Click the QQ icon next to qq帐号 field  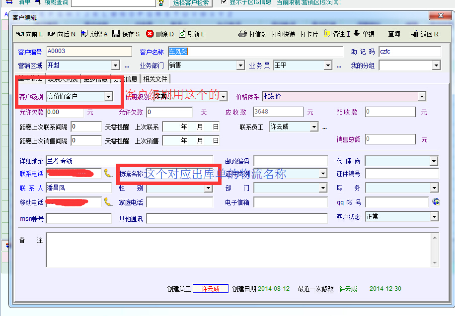pos(436,201)
